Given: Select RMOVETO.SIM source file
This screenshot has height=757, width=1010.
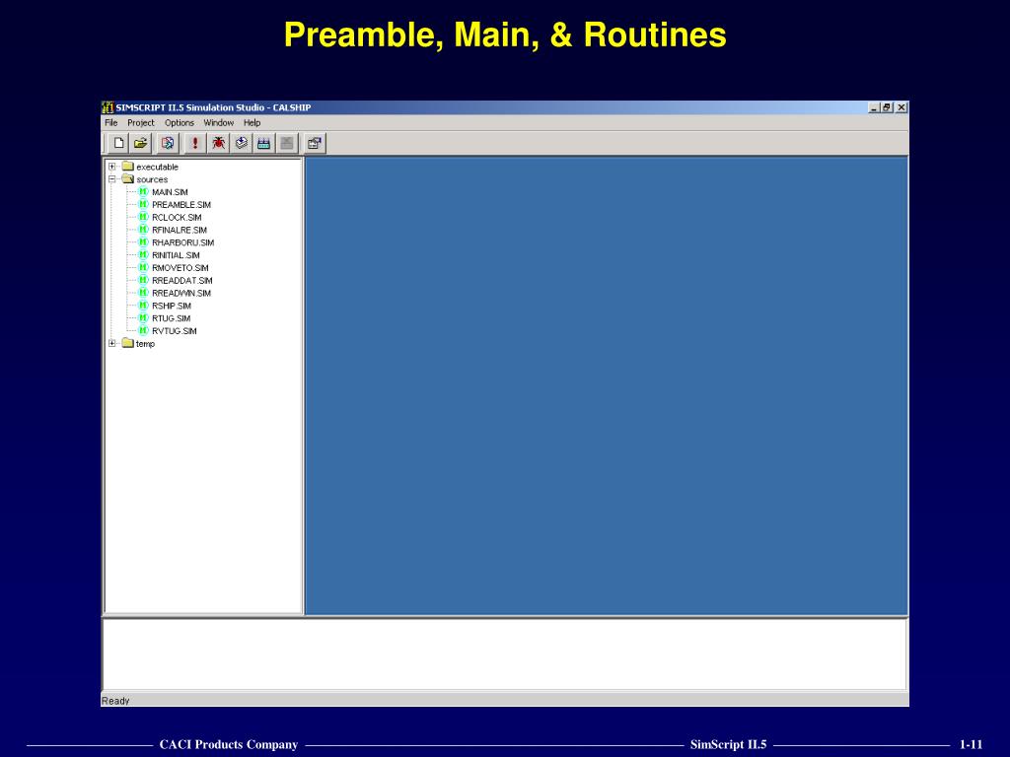Looking at the screenshot, I should click(x=180, y=268).
